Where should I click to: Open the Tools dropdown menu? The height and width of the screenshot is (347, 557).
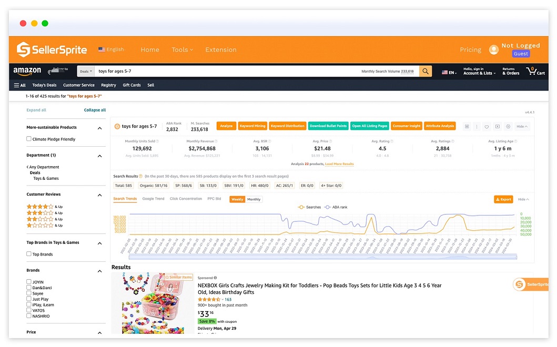tap(182, 50)
